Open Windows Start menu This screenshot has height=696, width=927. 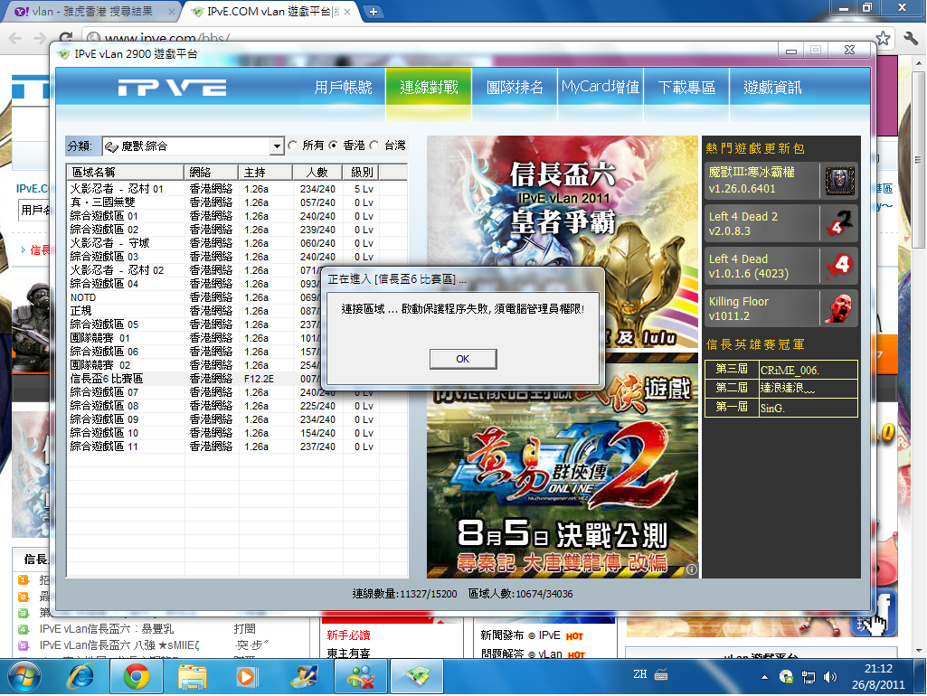(24, 676)
